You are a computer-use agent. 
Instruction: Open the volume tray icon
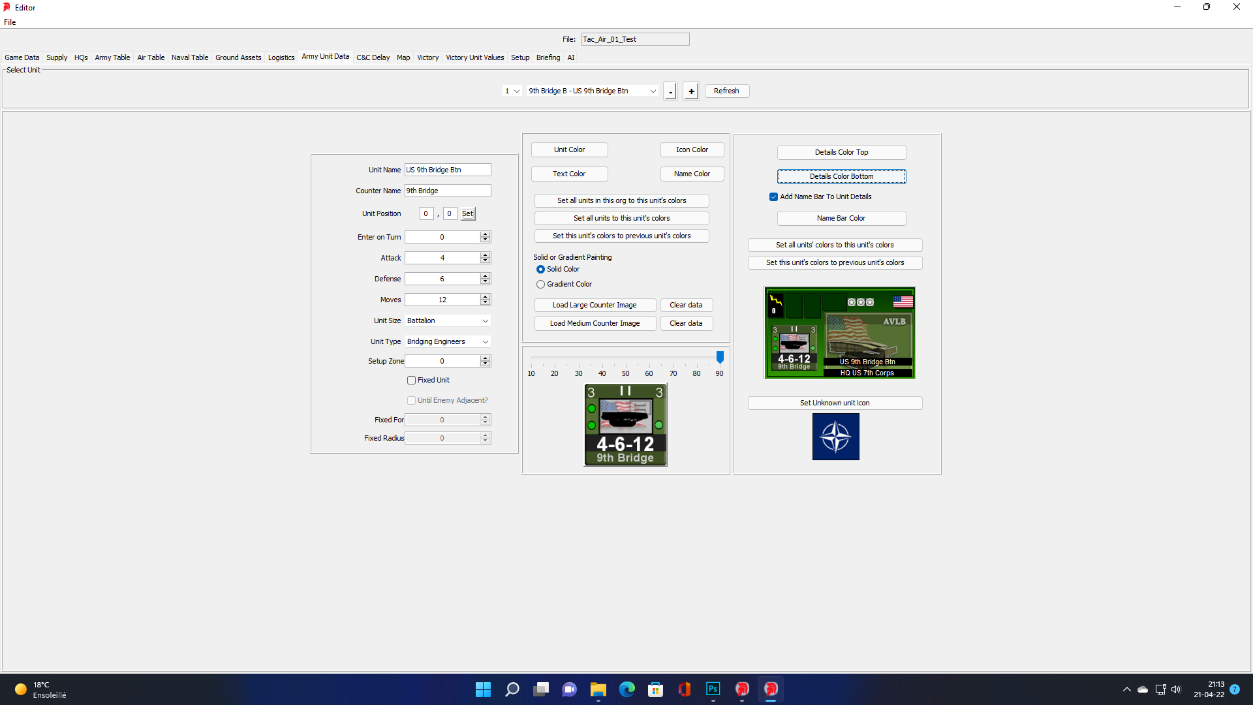[1176, 689]
